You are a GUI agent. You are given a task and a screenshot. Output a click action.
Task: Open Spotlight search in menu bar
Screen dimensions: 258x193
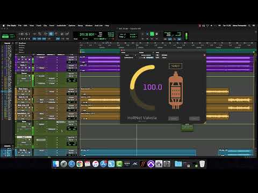click(249, 26)
